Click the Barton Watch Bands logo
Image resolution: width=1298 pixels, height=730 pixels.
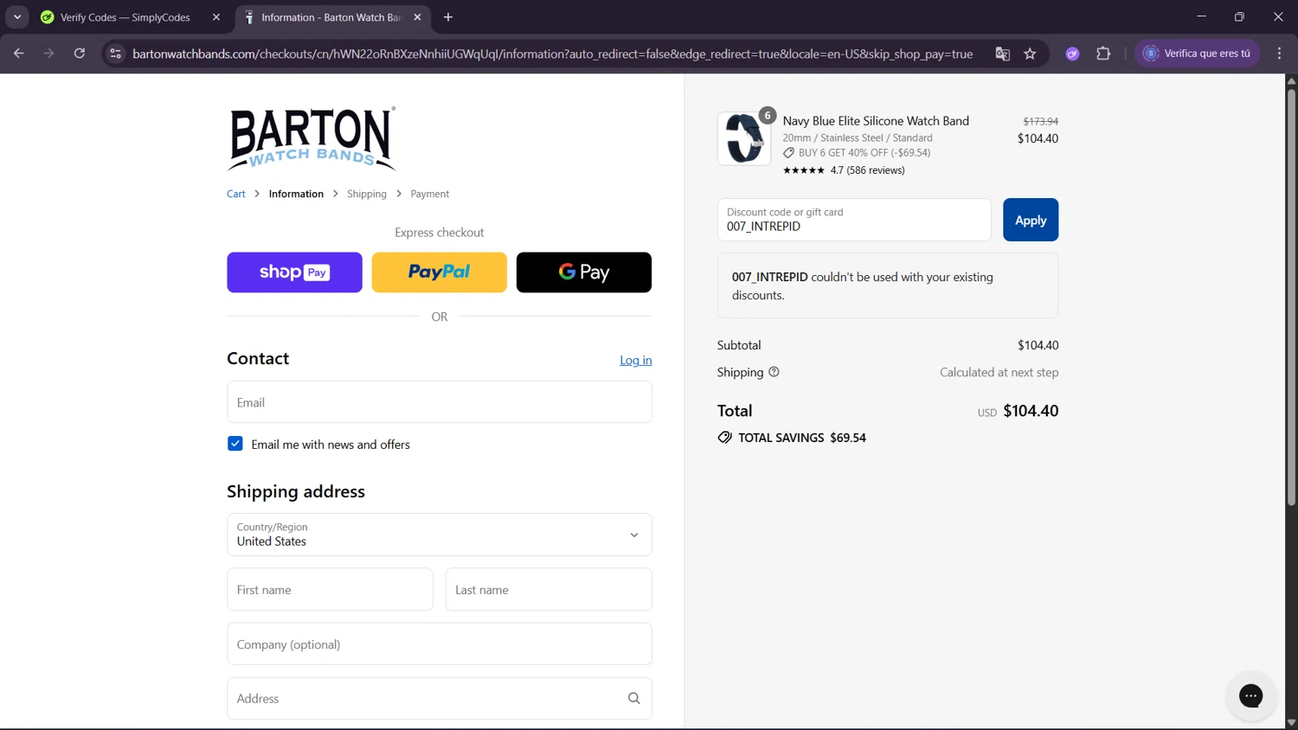(x=312, y=138)
